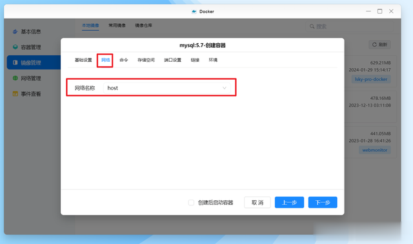The width and height of the screenshot is (413, 244).
Task: Select the 629.21MB size text
Action: point(380,63)
